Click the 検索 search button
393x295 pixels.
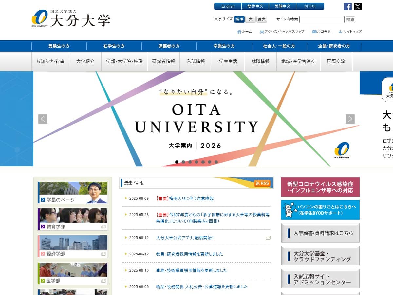click(350, 19)
